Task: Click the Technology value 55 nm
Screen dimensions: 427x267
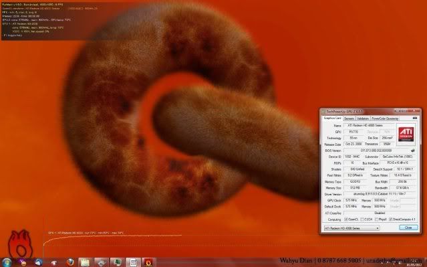Action: pyautogui.click(x=353, y=138)
